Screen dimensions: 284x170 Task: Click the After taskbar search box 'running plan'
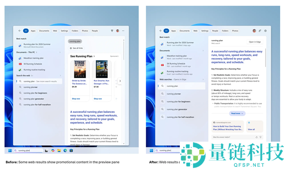coord(168,151)
